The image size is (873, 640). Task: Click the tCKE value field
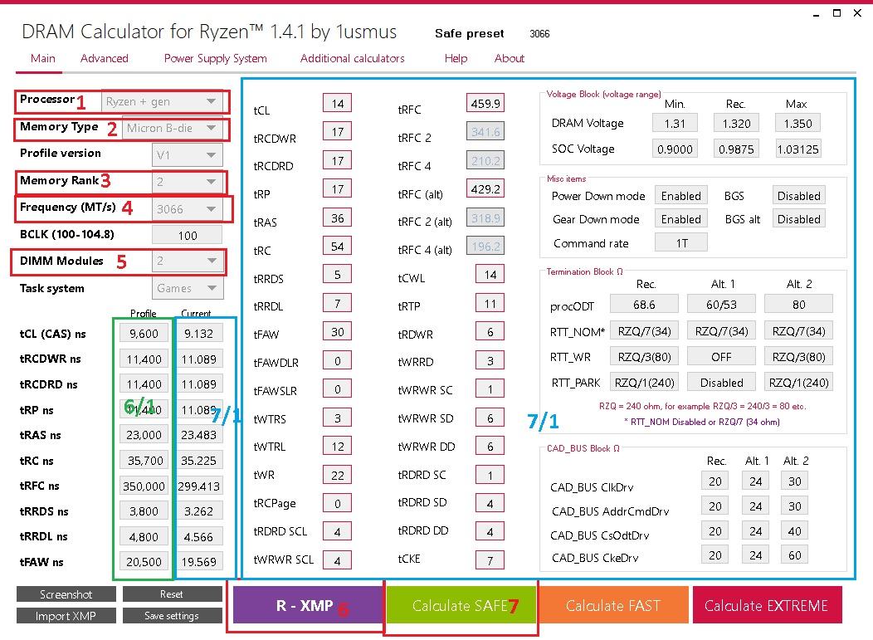point(490,560)
